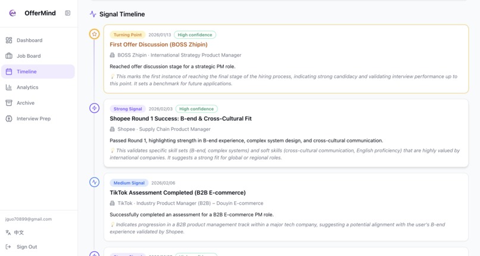Click the Shopee italic insight paragraph
Screen dimensions: 480x256
click(x=285, y=154)
